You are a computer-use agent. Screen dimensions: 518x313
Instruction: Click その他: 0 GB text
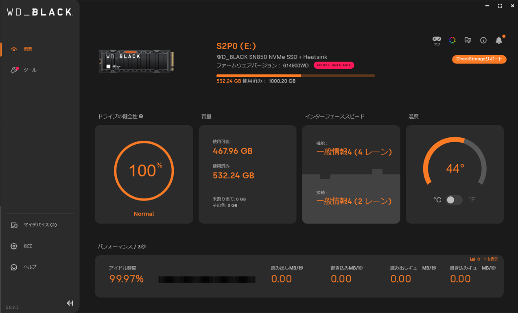point(225,205)
